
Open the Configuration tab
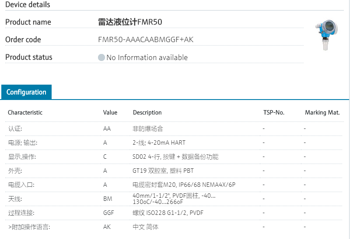(26, 92)
